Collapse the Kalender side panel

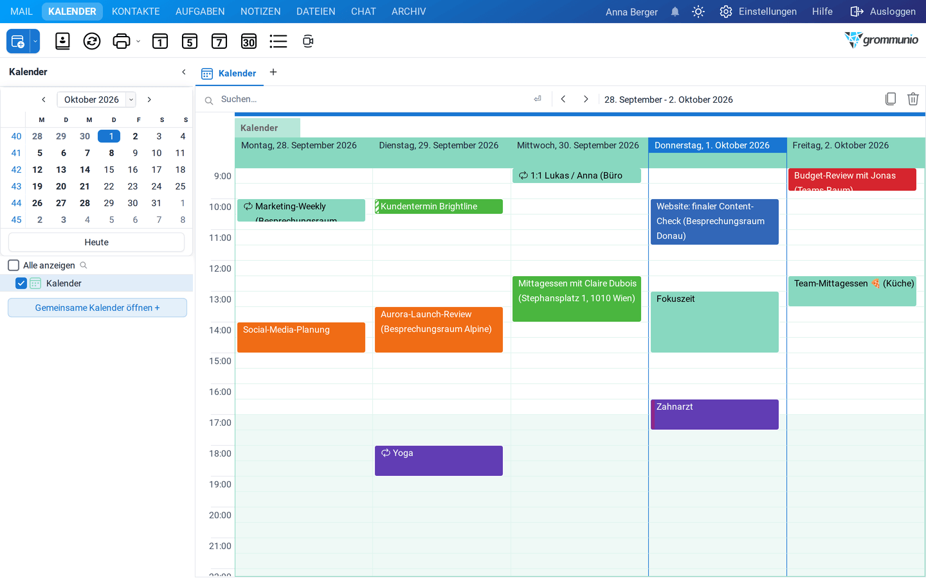click(184, 72)
